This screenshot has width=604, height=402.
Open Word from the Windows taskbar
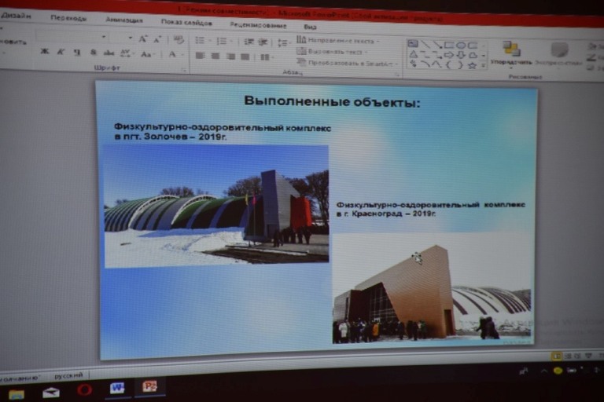(117, 387)
